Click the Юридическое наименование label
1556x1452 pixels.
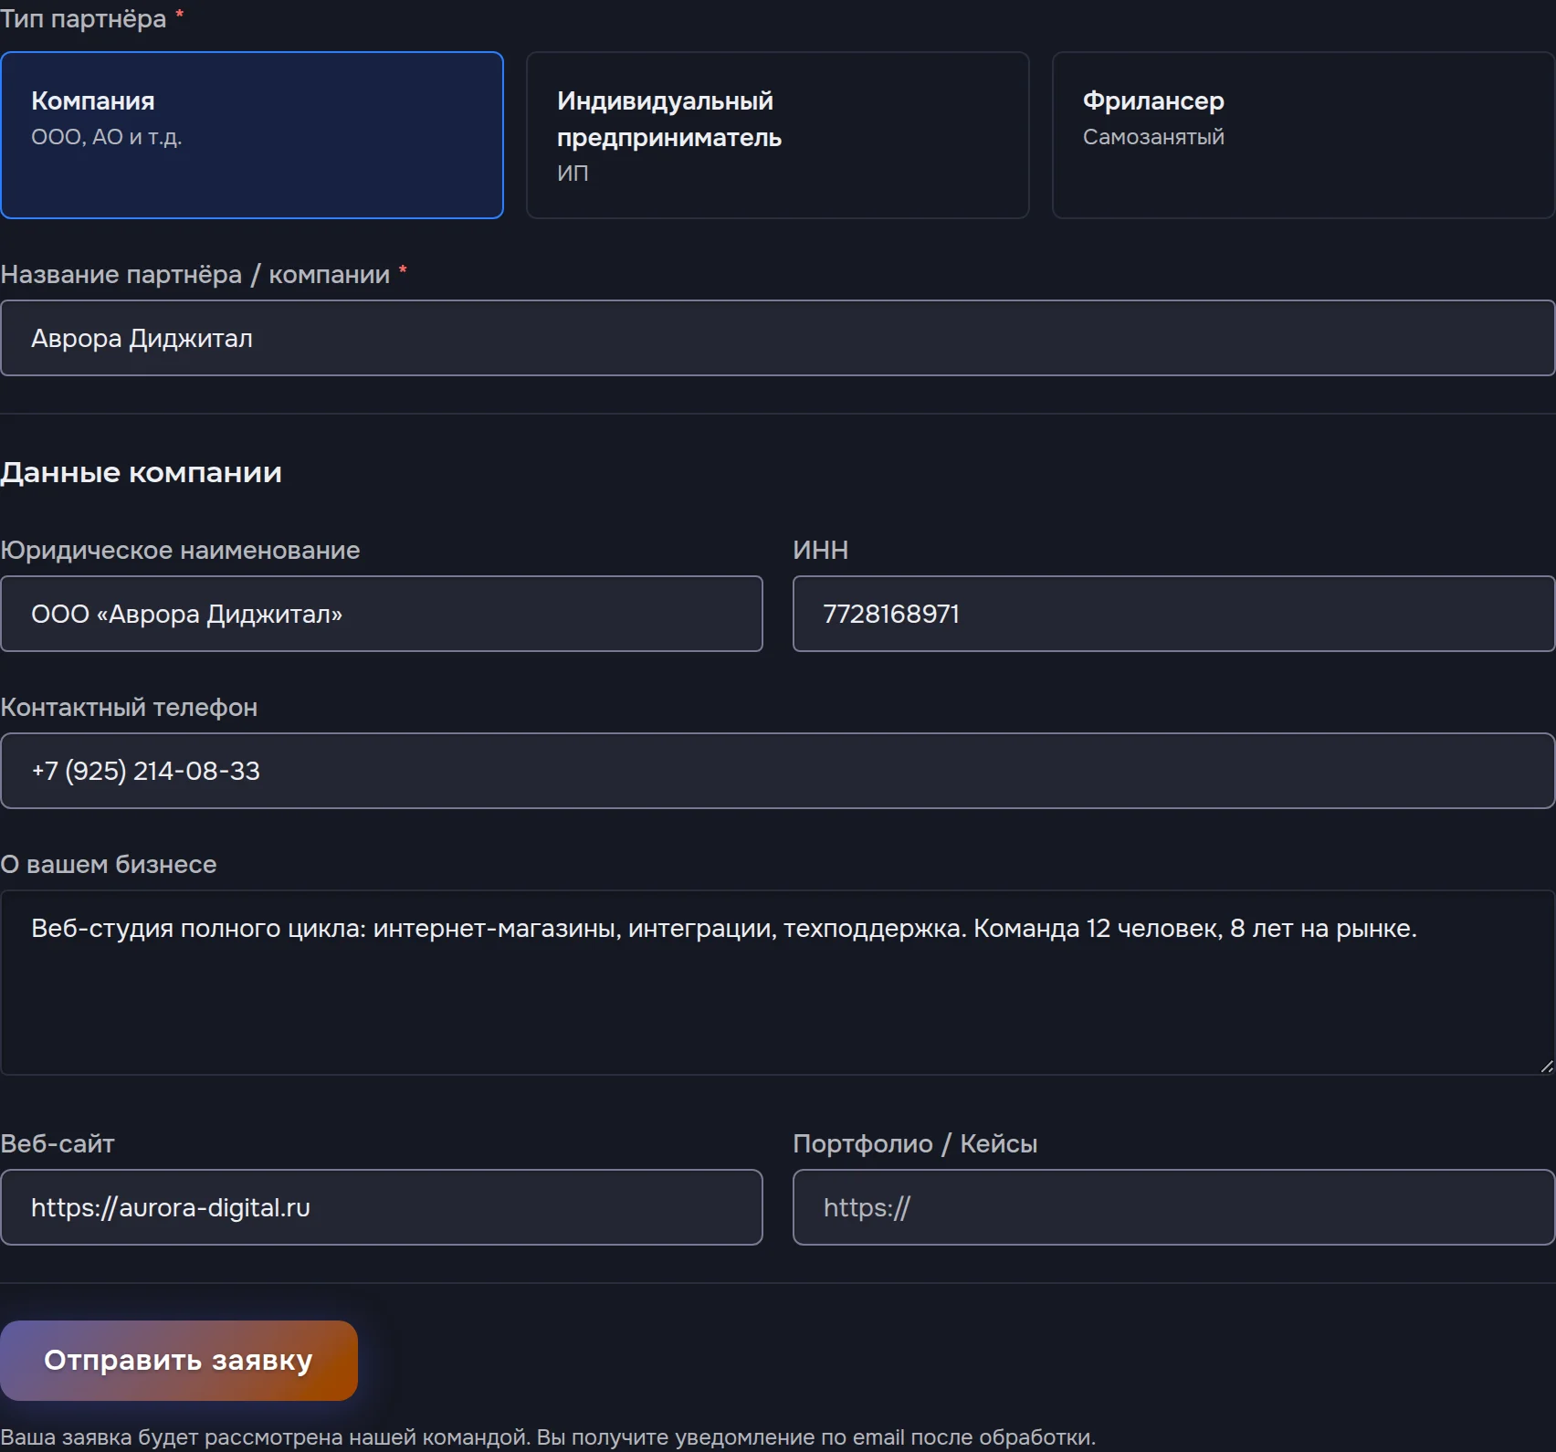[180, 550]
